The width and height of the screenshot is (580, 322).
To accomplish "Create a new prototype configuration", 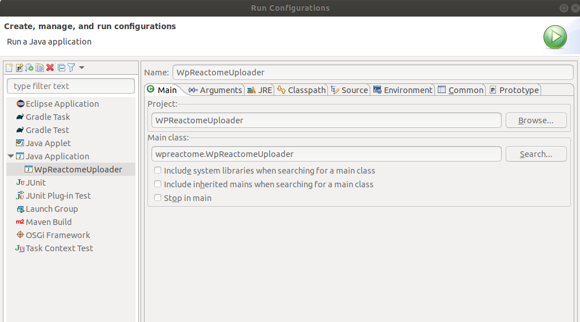I will (19, 67).
